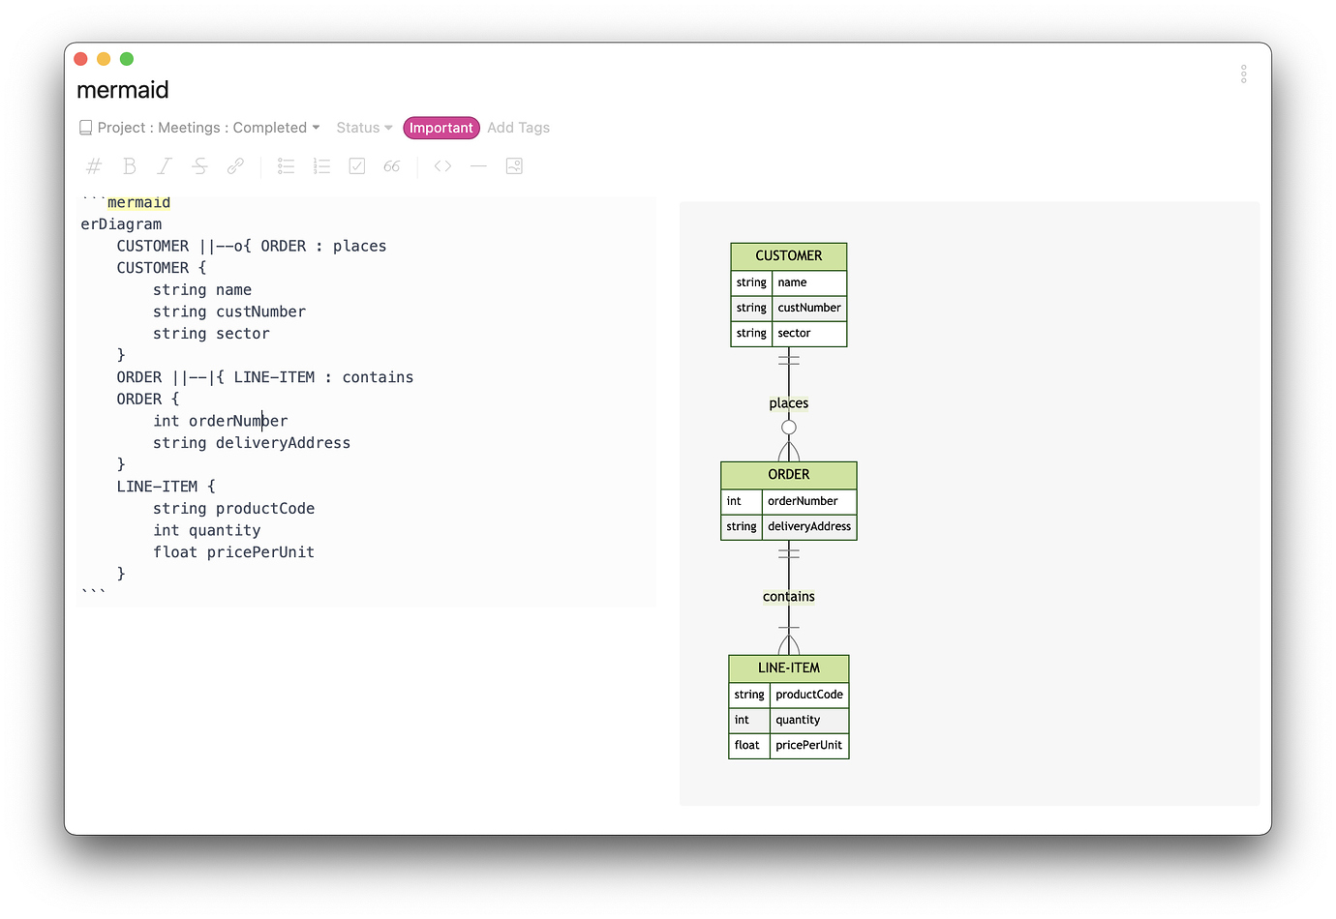Toggle bold formatting
1336x919 pixels.
point(129,165)
